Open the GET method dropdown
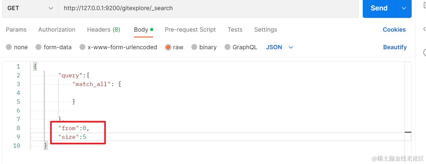Image resolution: width=426 pixels, height=164 pixels. (30, 8)
